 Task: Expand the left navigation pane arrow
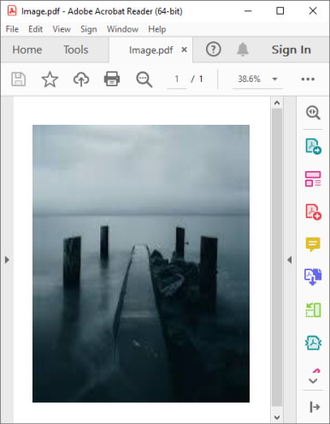pos(7,260)
